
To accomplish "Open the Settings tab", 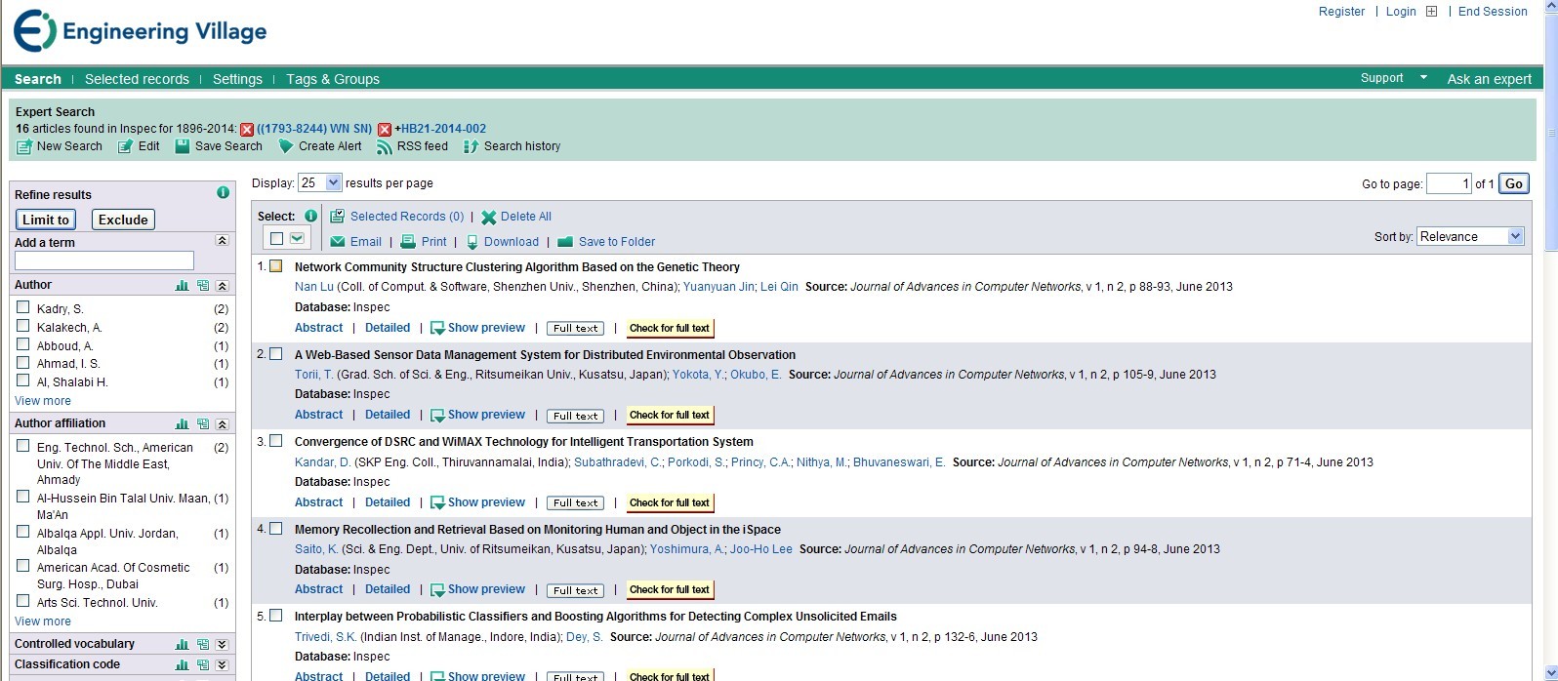I will 237,79.
